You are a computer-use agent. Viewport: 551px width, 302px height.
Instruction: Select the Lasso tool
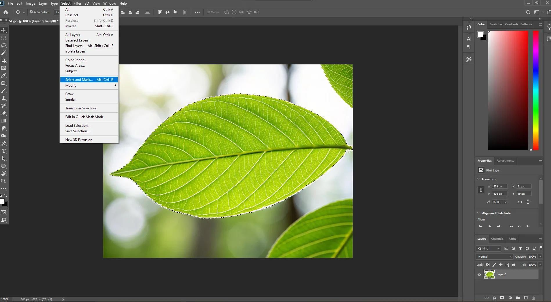click(x=4, y=46)
